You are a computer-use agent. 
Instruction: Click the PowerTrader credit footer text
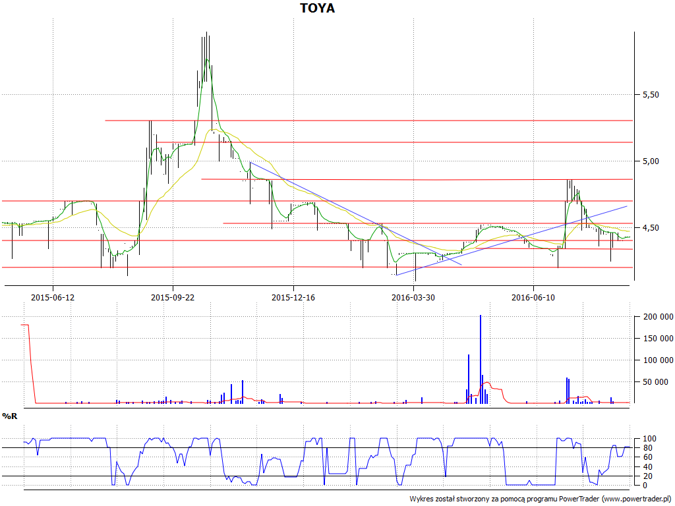point(541,499)
